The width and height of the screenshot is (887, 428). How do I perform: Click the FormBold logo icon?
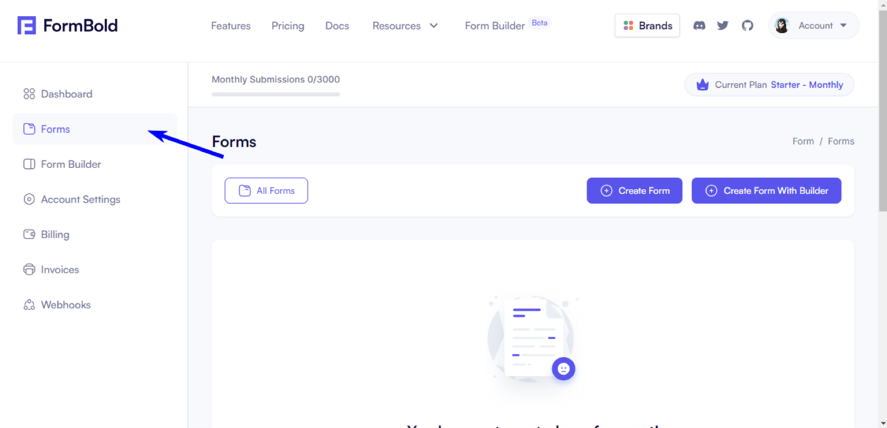[x=27, y=25]
